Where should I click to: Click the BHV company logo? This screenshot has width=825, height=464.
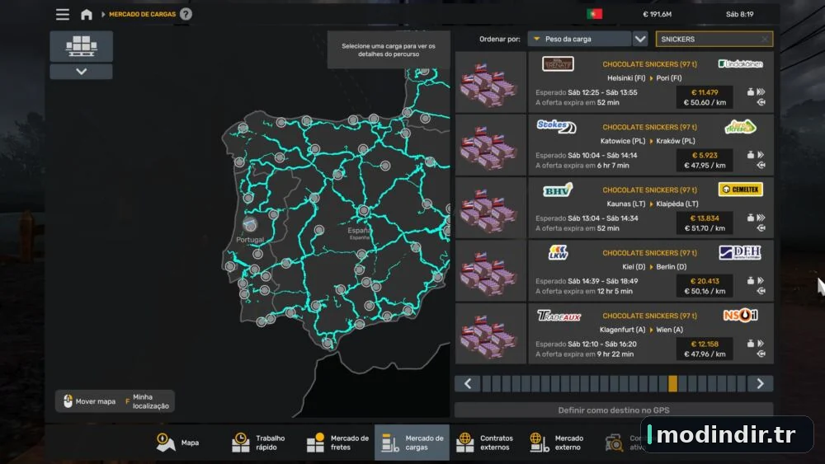pyautogui.click(x=558, y=190)
